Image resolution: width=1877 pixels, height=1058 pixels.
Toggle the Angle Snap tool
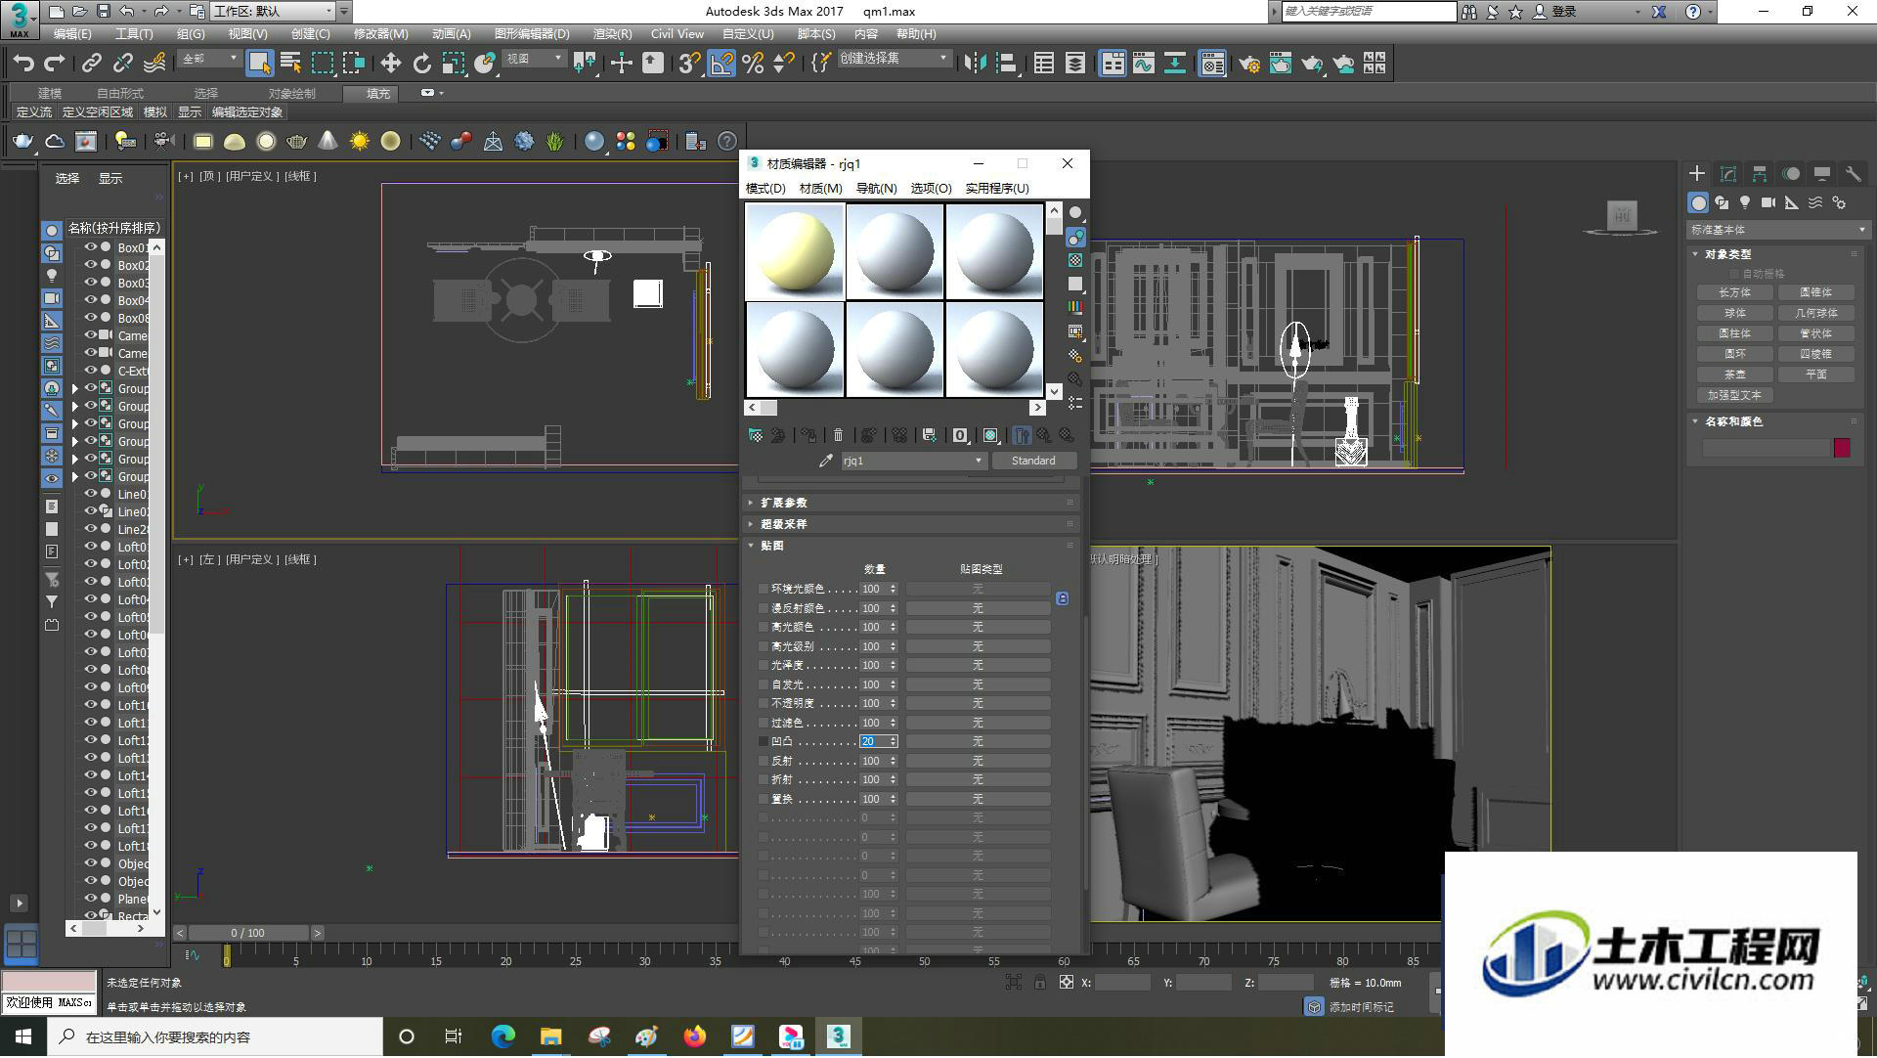(x=721, y=64)
